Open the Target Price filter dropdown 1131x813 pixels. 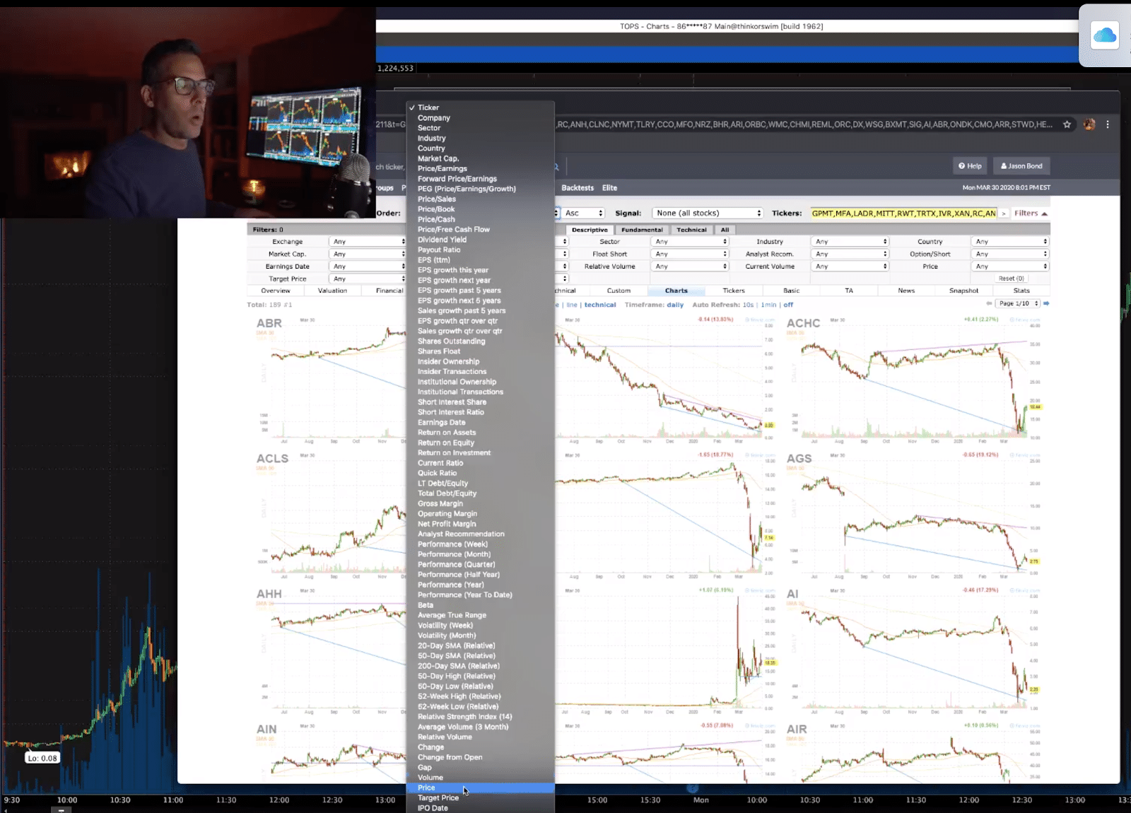[368, 279]
